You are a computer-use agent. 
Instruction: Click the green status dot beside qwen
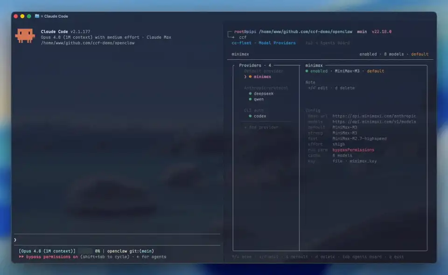coord(250,99)
